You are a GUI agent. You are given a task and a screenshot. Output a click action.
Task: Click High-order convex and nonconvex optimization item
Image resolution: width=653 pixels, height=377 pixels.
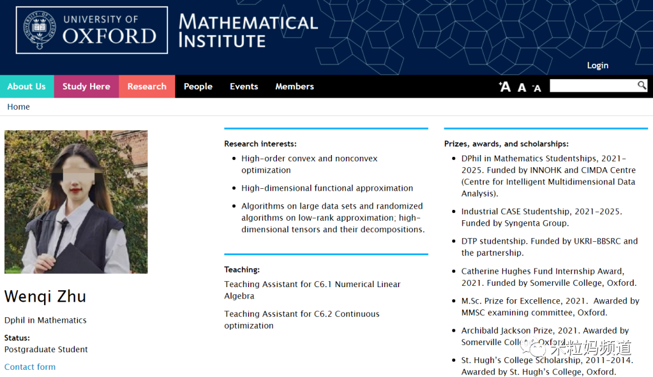click(x=310, y=164)
